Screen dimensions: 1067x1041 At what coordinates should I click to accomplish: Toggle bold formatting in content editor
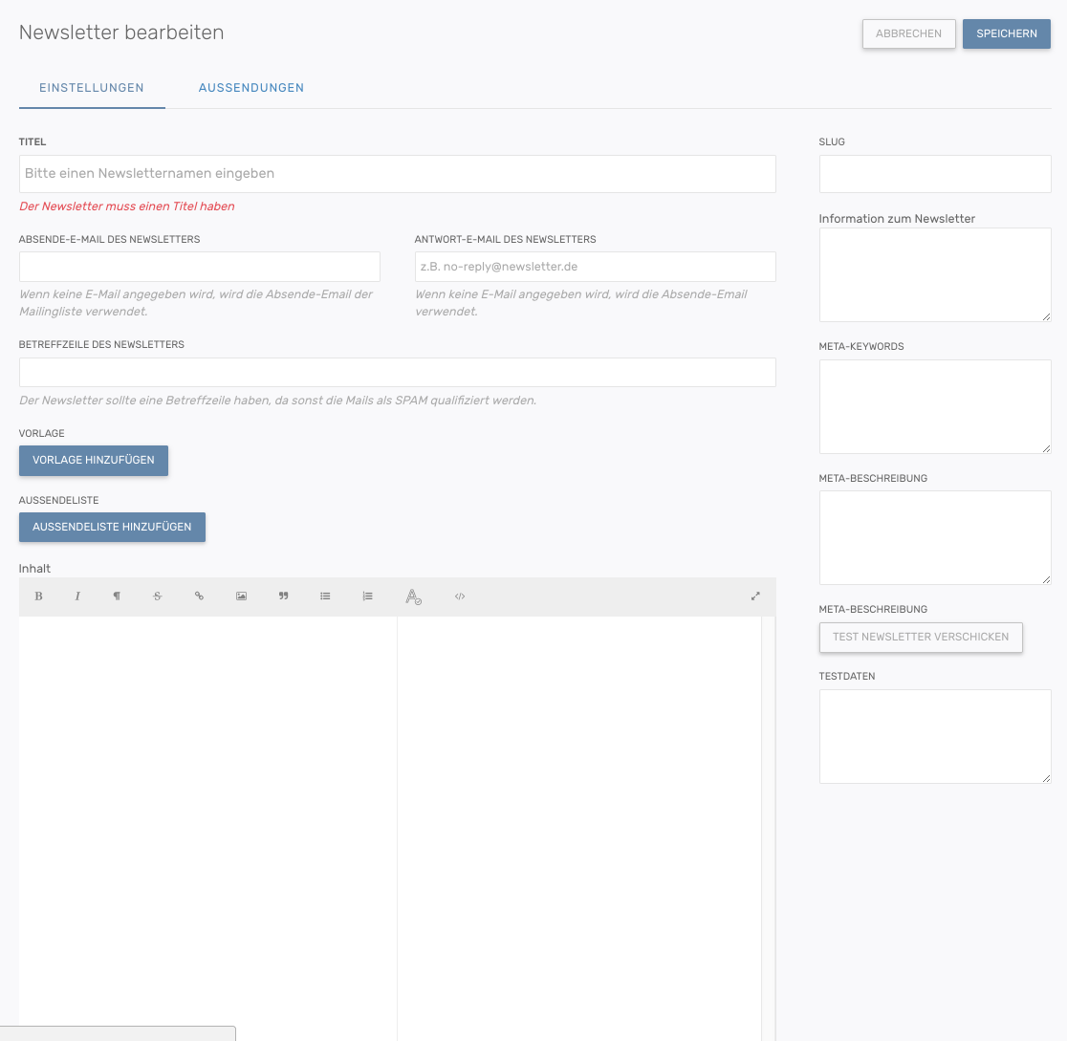[x=39, y=596]
